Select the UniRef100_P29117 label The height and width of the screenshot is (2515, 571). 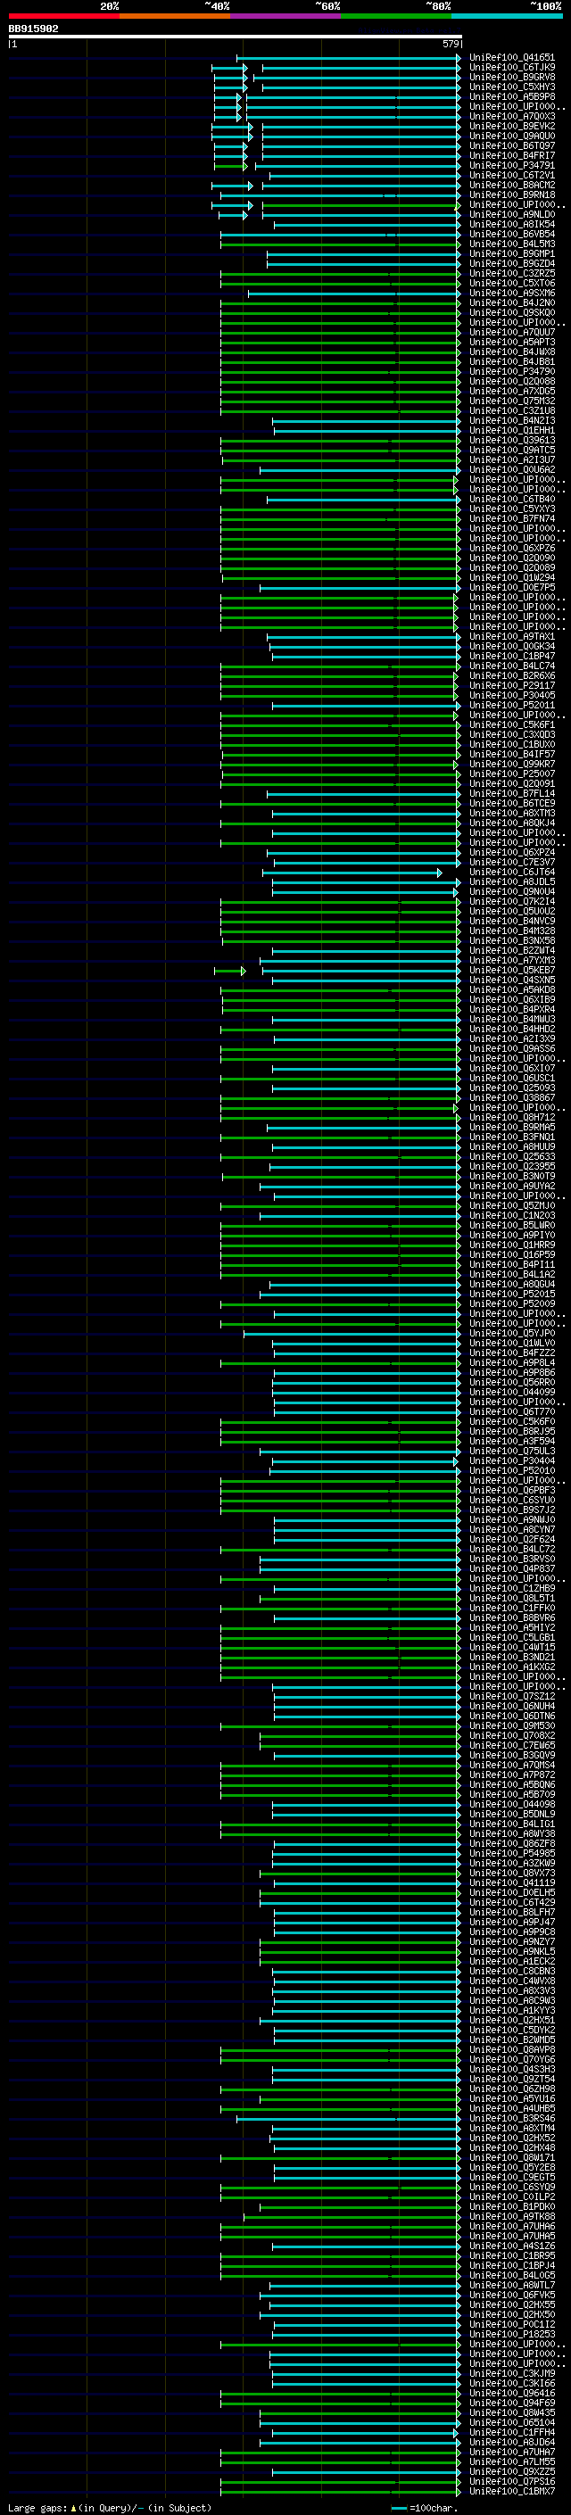click(x=511, y=685)
